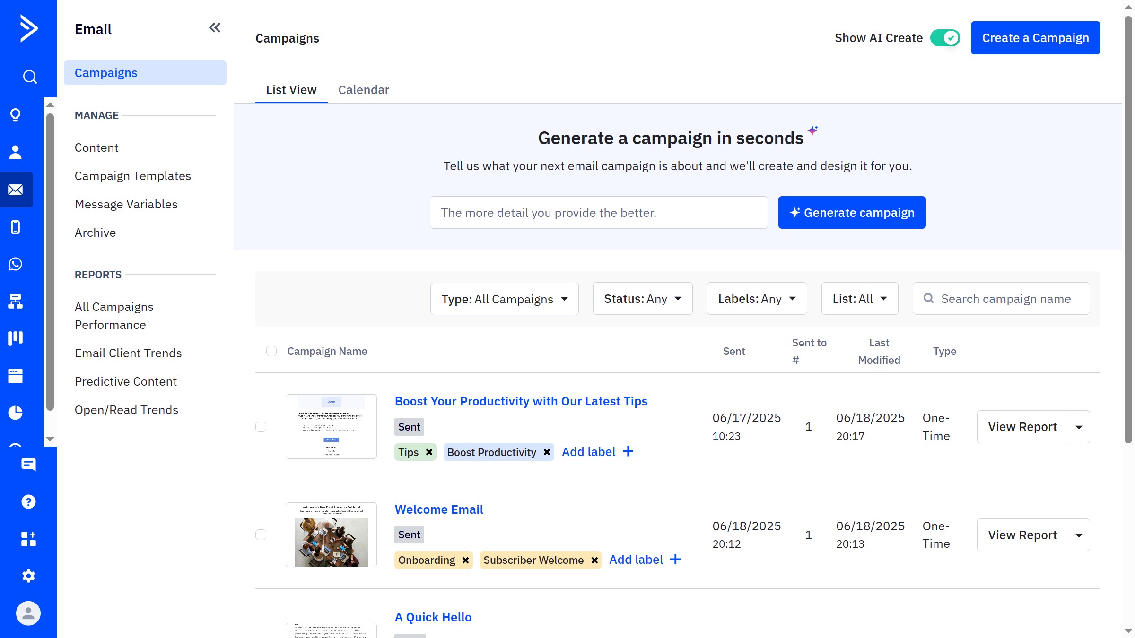Open the Conversations chat icon
Screen dimensions: 1135x638
point(28,465)
